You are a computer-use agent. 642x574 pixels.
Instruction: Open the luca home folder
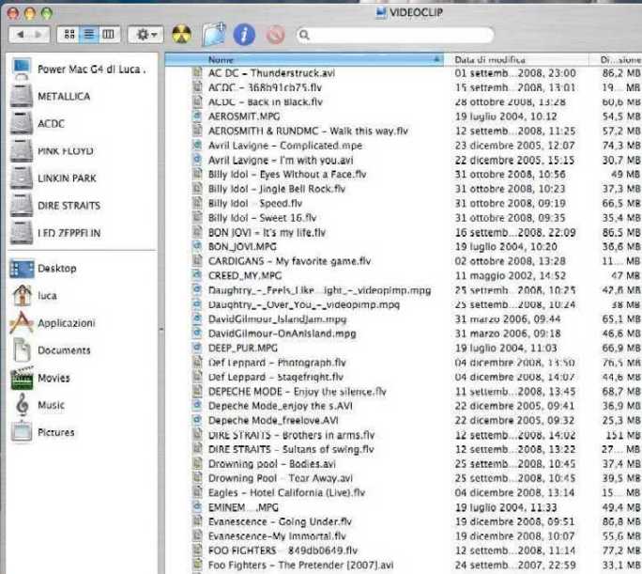pos(34,296)
